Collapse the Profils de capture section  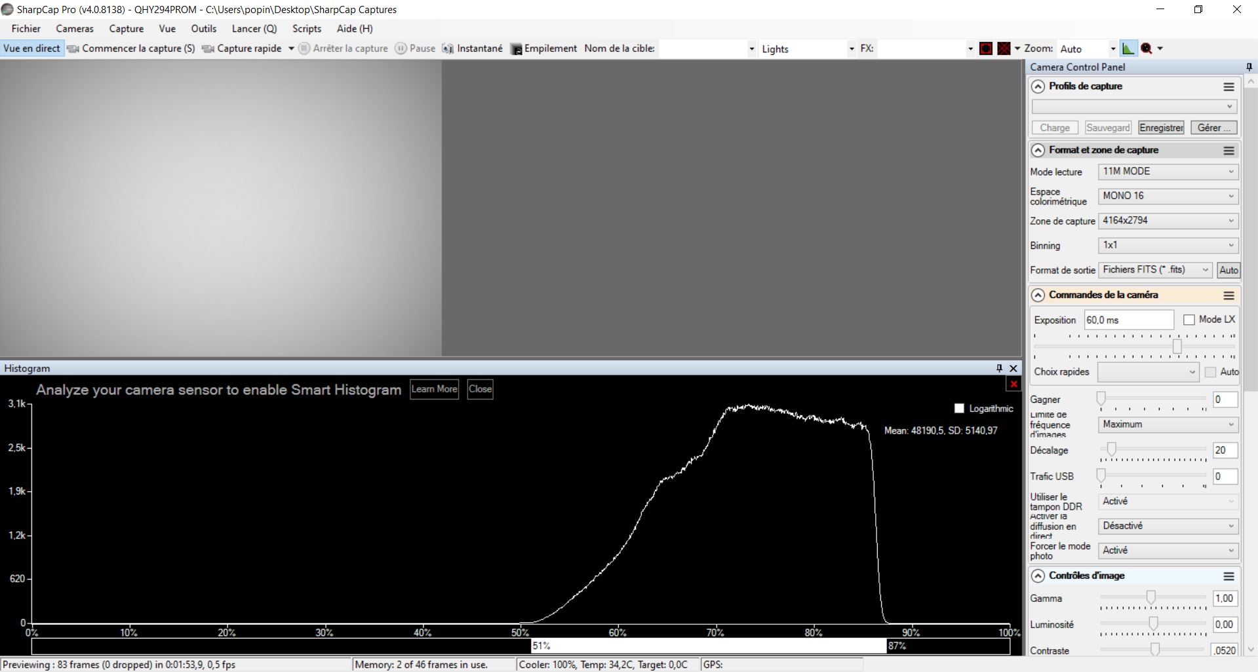click(1038, 86)
